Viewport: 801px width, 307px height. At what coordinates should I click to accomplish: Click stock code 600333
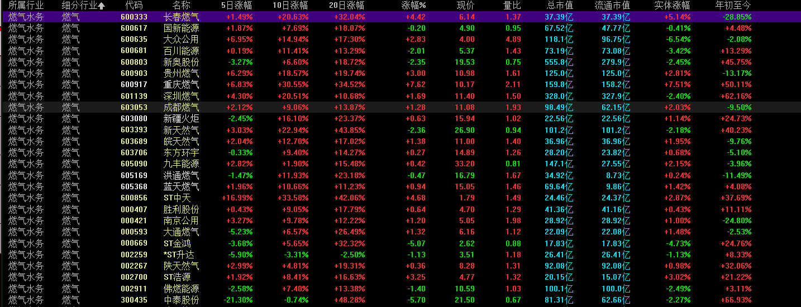tap(134, 17)
